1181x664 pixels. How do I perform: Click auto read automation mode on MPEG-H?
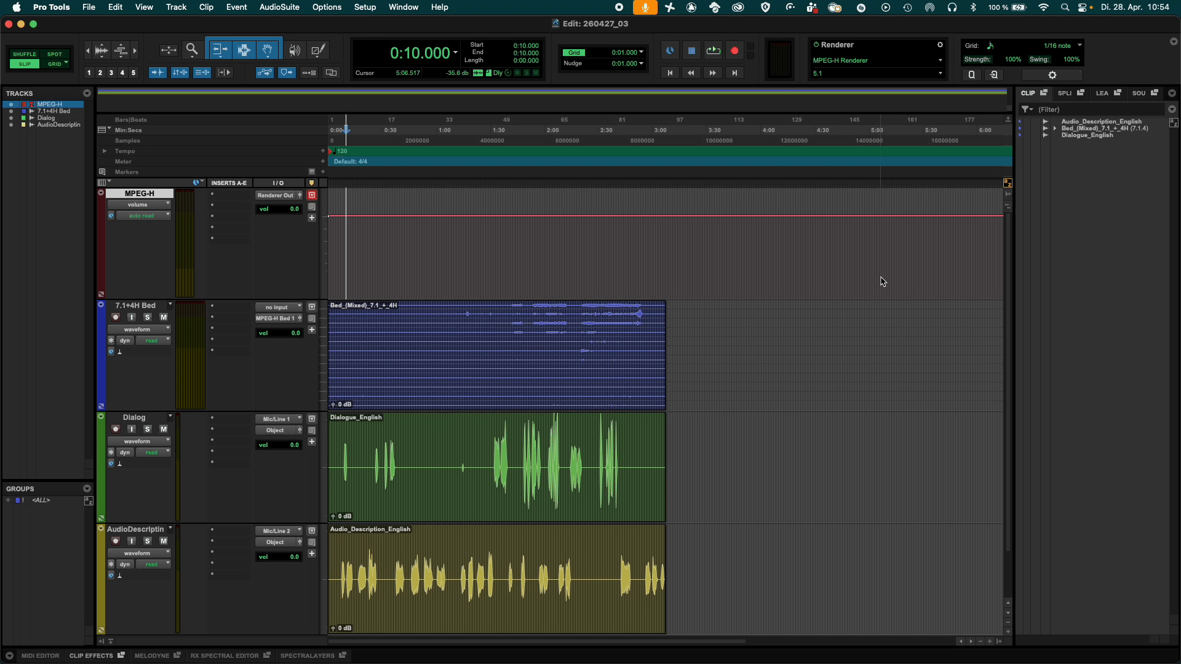(143, 216)
